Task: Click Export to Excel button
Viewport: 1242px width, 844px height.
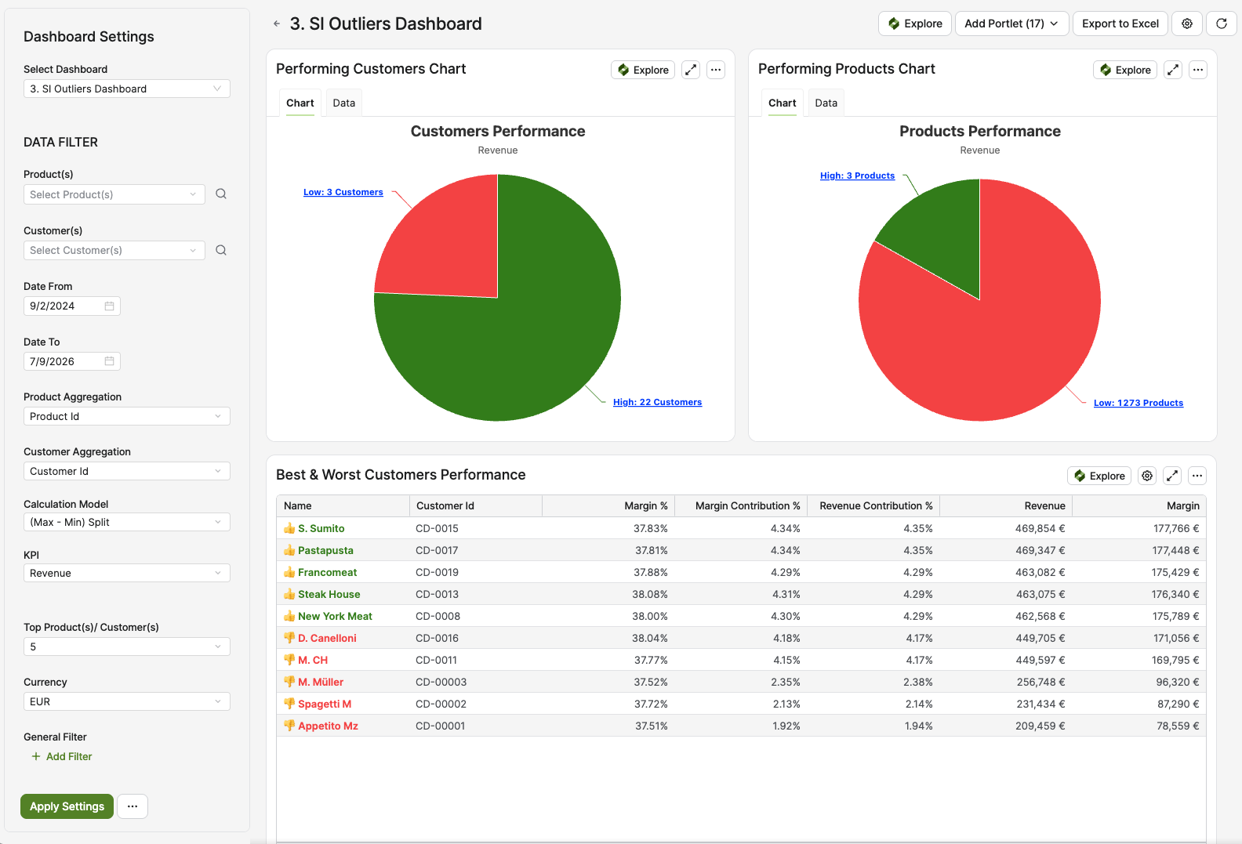Action: (1120, 24)
